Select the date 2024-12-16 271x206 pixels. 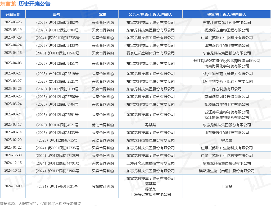click(x=13, y=163)
